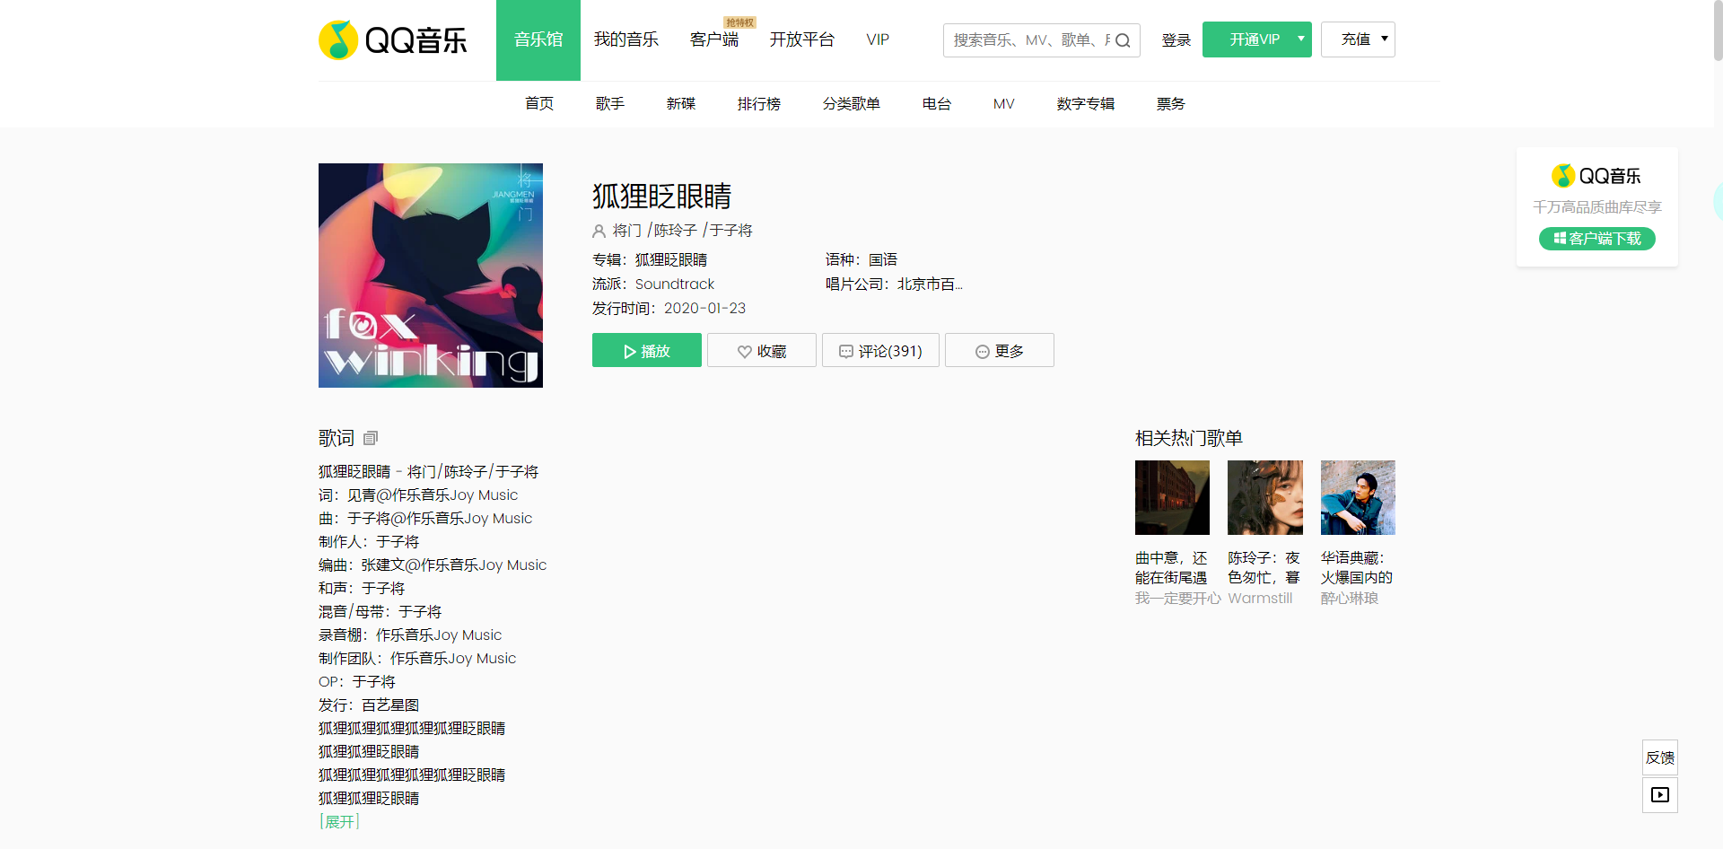Viewport: 1723px width, 849px height.
Task: Open the 更多 options menu
Action: [999, 351]
